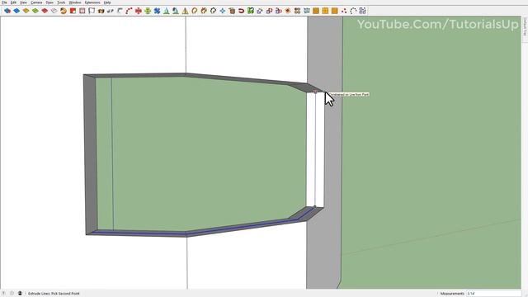Click the small red dots toolbar icon
Image resolution: width=528 pixels, height=297 pixels.
pyautogui.click(x=344, y=11)
